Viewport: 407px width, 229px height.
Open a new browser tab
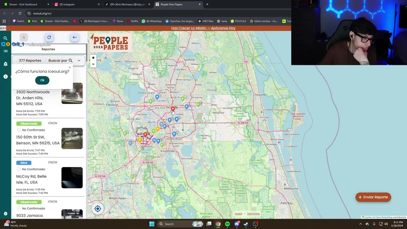[207, 4]
